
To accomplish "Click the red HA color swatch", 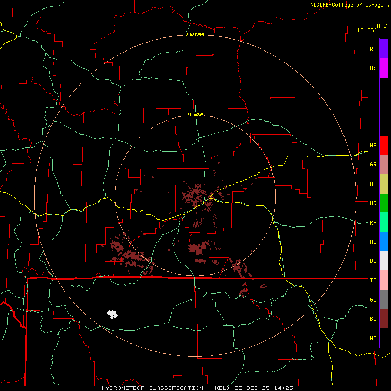I will (x=384, y=145).
